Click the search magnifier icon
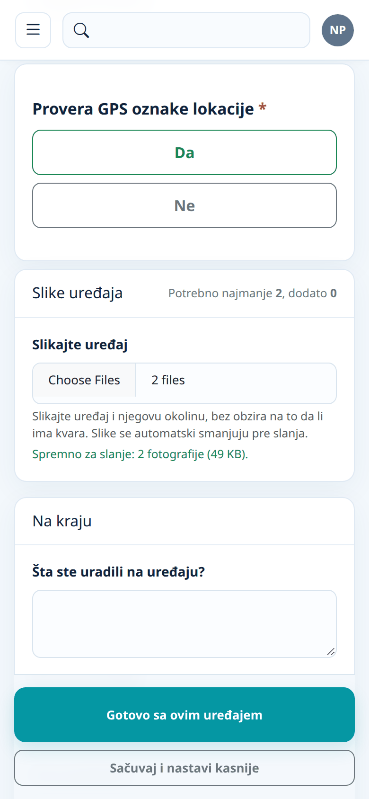This screenshot has width=369, height=799. pyautogui.click(x=81, y=30)
